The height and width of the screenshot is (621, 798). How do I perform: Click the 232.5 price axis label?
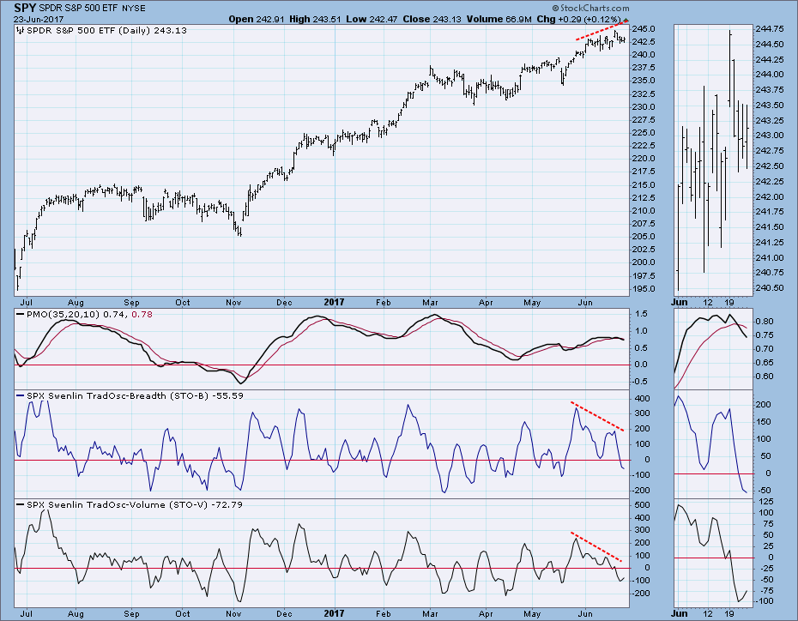click(644, 94)
